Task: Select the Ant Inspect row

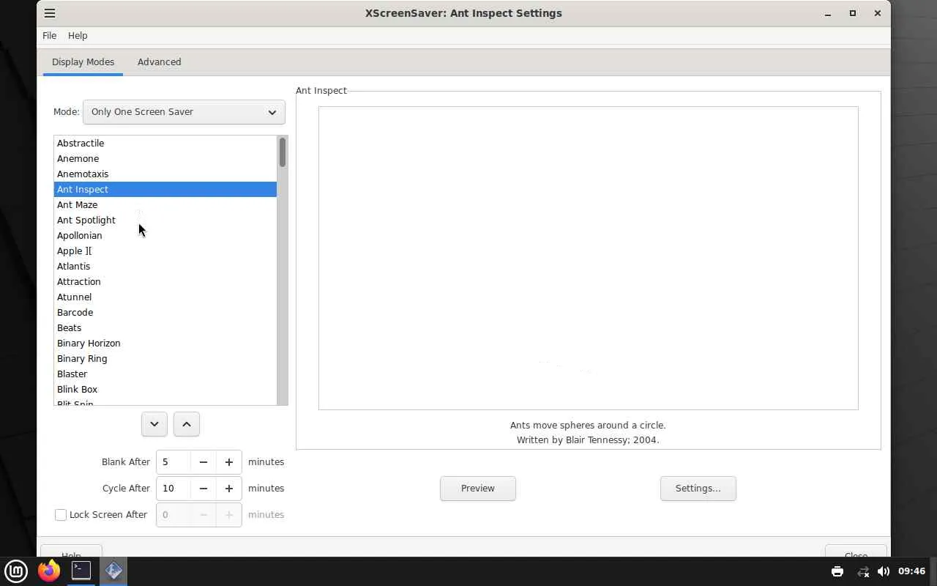Action: (165, 189)
